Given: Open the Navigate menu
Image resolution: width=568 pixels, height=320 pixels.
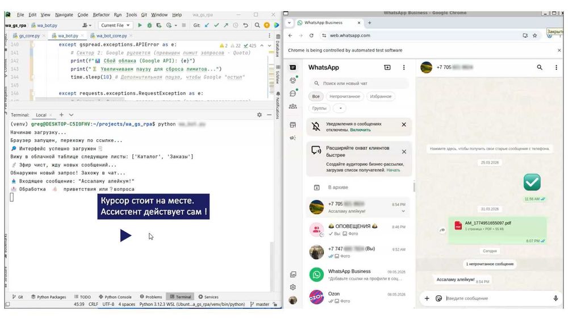Looking at the screenshot, I should coord(64,15).
